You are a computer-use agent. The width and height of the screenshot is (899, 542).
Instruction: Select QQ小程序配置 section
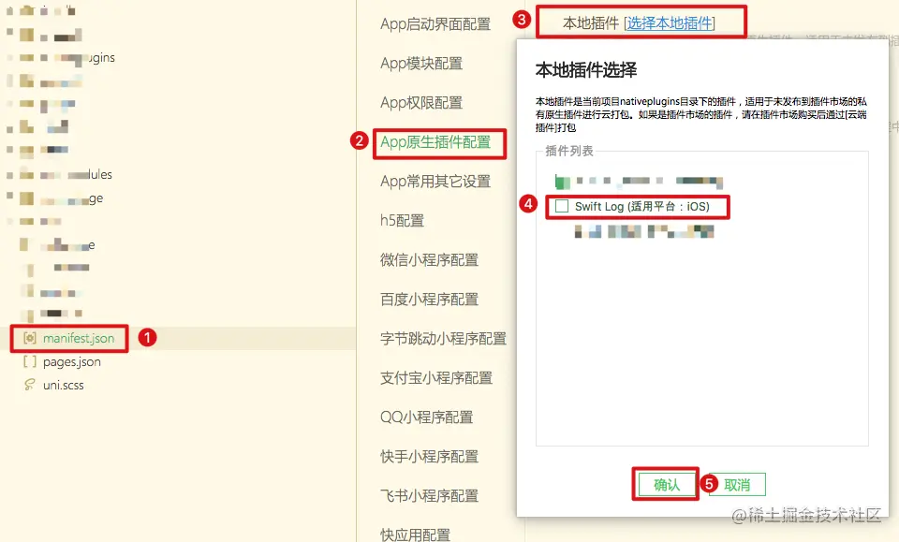(427, 417)
